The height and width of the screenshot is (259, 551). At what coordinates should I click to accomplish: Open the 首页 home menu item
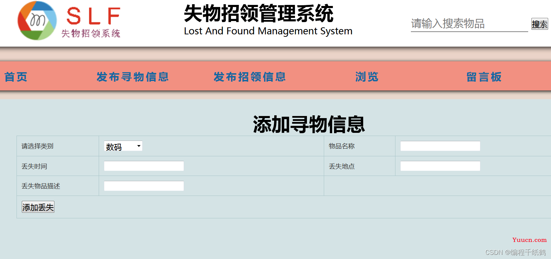pyautogui.click(x=16, y=77)
